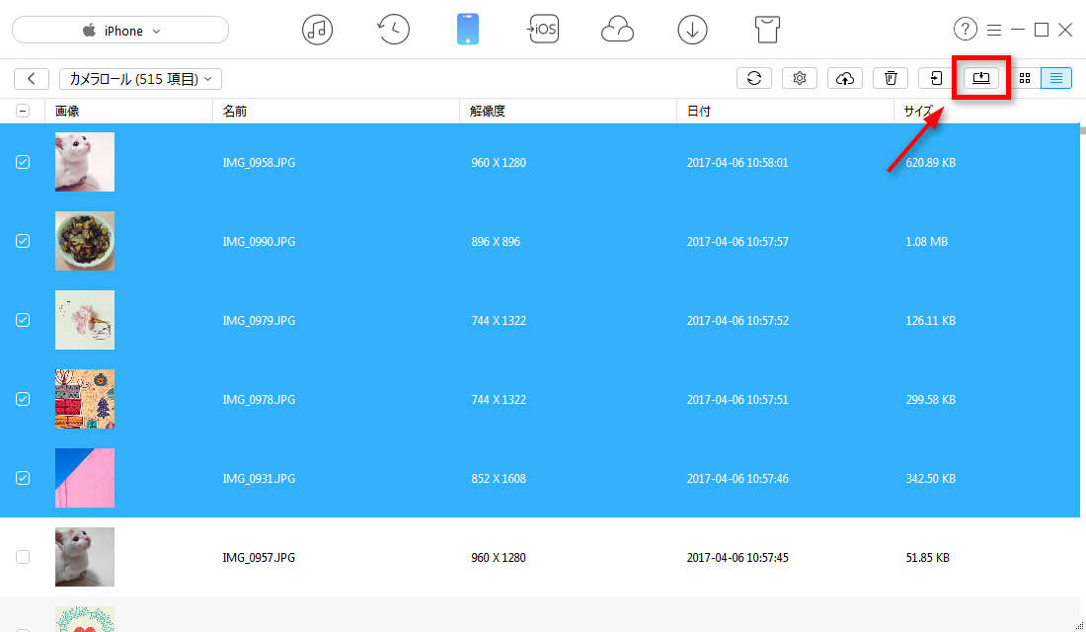Click the IMG_0990.JPG food thumbnail
1086x632 pixels.
85,241
